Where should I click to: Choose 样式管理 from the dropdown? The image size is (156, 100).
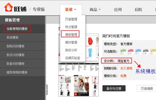click(x=71, y=27)
